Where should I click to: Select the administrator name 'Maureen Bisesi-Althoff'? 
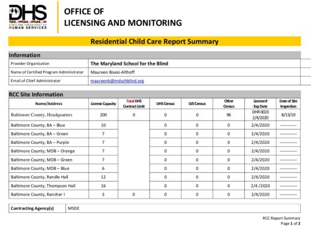[112, 72]
